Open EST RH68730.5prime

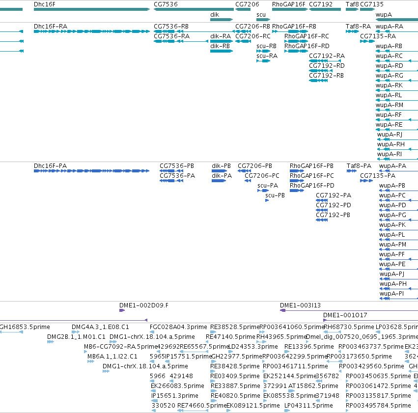(349, 327)
